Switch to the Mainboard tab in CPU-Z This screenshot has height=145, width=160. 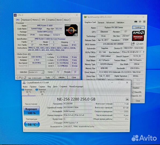(26, 20)
